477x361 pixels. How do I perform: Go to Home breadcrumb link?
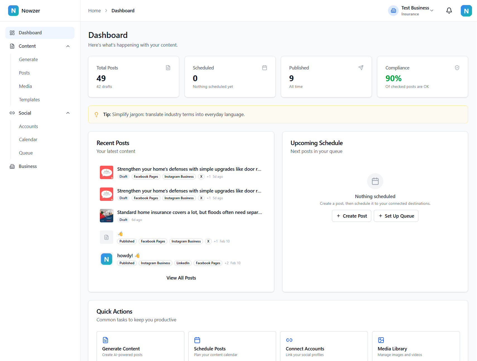tap(95, 11)
